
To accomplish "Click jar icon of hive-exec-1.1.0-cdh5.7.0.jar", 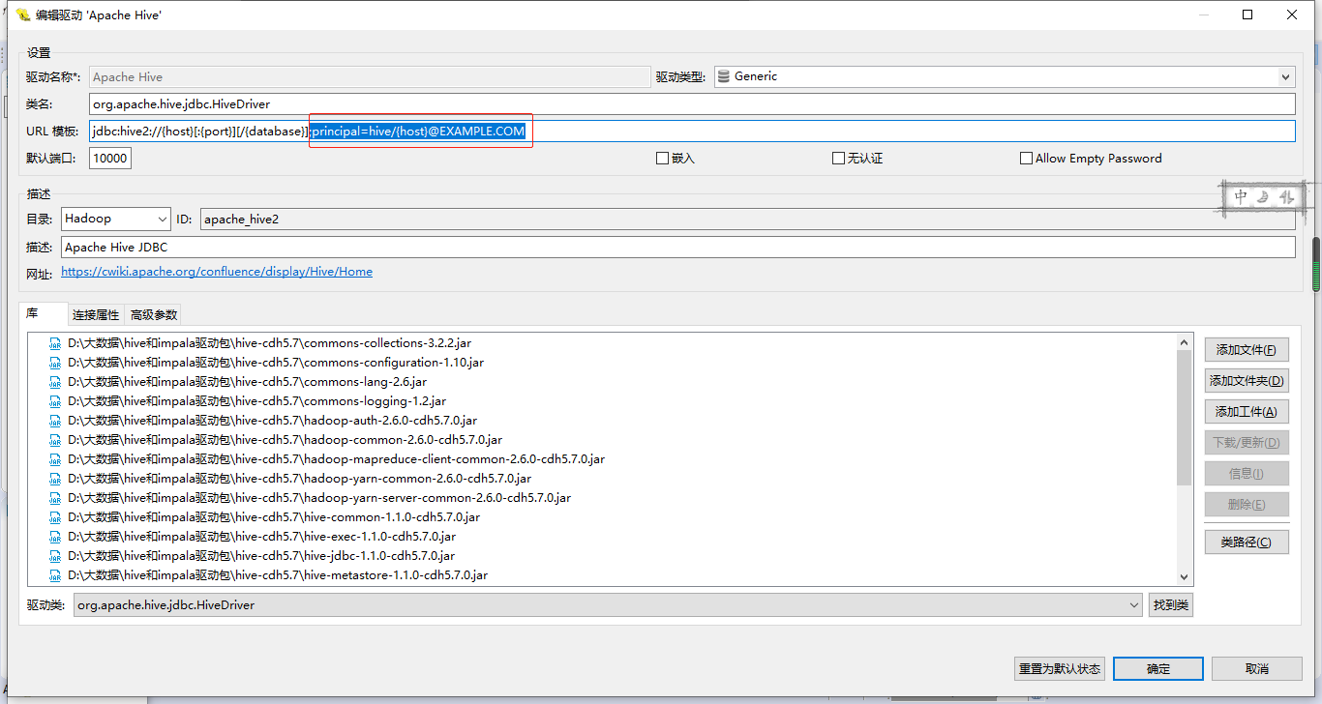I will point(56,537).
